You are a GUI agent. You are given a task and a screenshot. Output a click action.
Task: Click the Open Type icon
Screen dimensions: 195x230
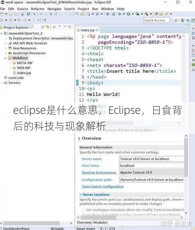[156, 14]
